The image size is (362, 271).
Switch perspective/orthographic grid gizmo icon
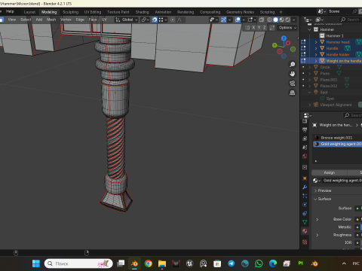[292, 93]
